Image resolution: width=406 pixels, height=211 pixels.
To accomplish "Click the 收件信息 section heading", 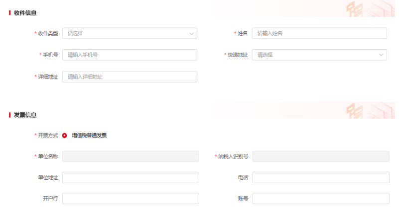I will coord(25,13).
